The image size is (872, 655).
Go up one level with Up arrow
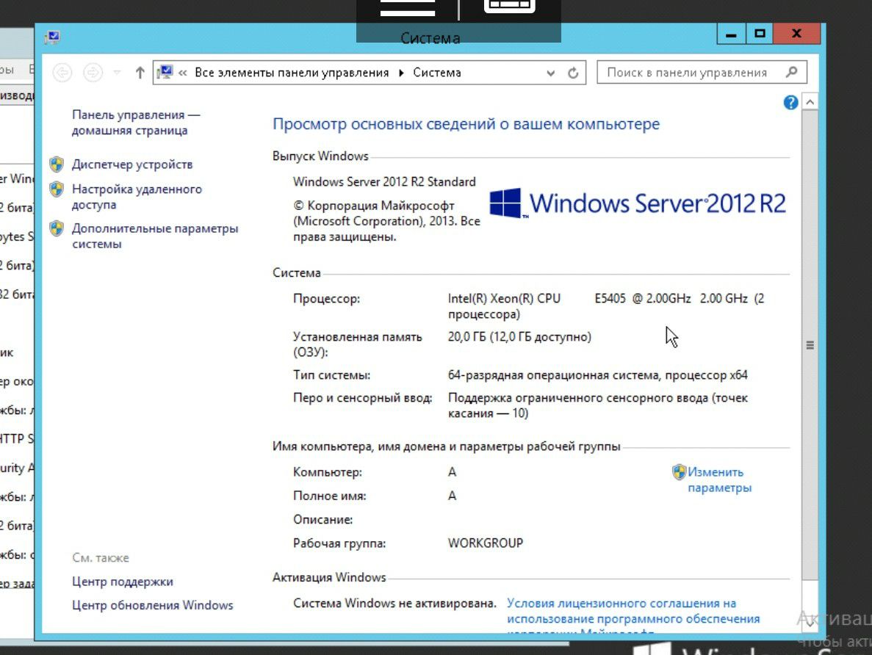tap(140, 73)
